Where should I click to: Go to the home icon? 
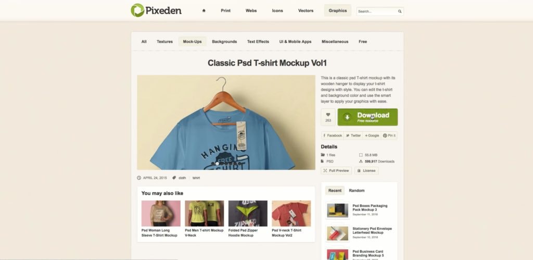click(204, 10)
